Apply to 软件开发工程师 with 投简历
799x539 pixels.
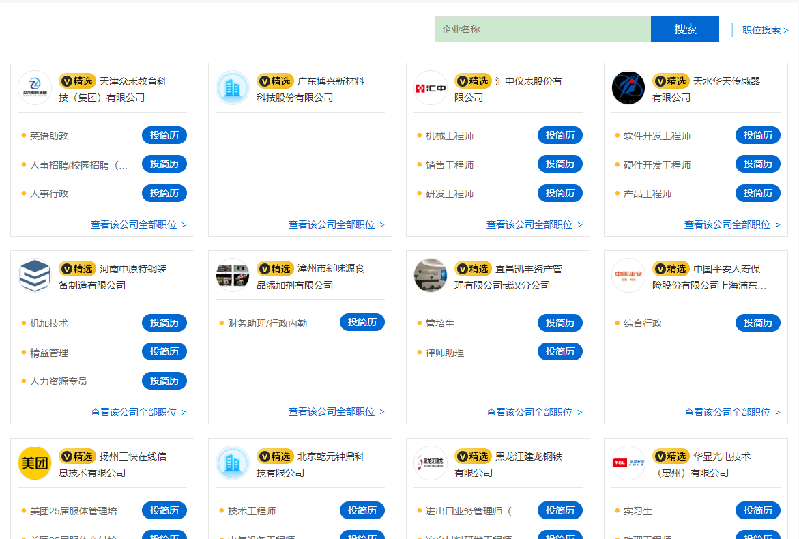point(758,135)
